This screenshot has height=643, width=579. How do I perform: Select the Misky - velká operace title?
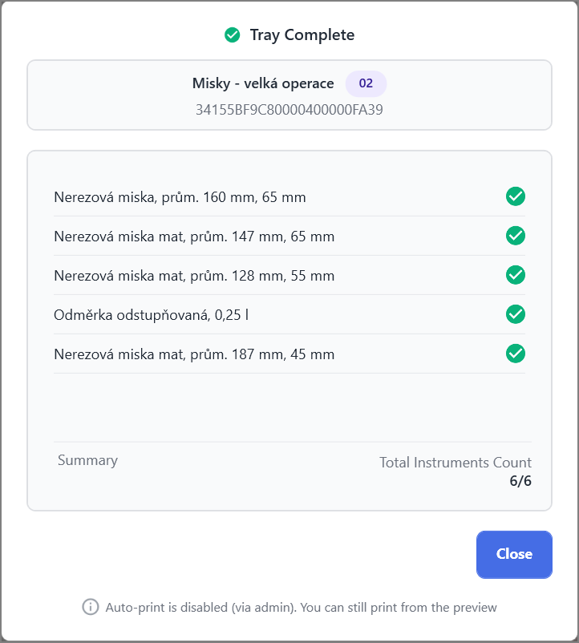click(x=263, y=83)
